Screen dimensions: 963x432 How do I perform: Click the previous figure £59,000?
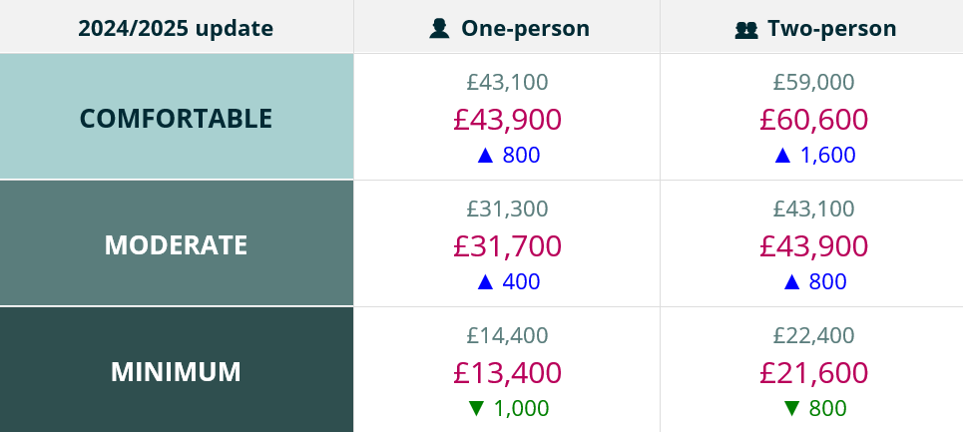pos(813,83)
